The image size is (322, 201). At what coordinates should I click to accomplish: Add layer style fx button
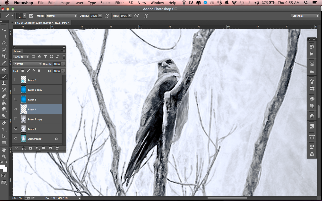pos(24,148)
